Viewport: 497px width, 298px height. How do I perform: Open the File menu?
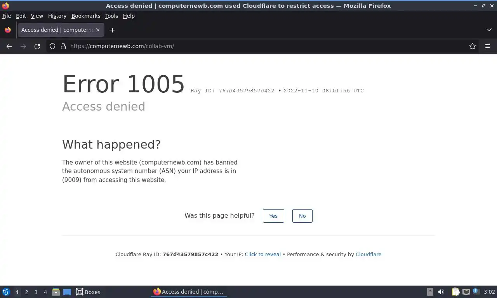coord(7,16)
